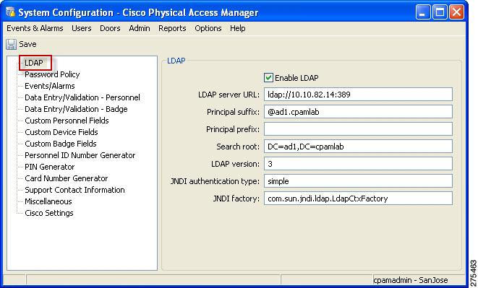Image resolution: width=478 pixels, height=288 pixels.
Task: Select Cisco Settings tree item
Action: click(48, 213)
